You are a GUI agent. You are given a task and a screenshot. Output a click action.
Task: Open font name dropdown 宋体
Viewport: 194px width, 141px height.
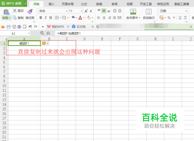(67, 11)
